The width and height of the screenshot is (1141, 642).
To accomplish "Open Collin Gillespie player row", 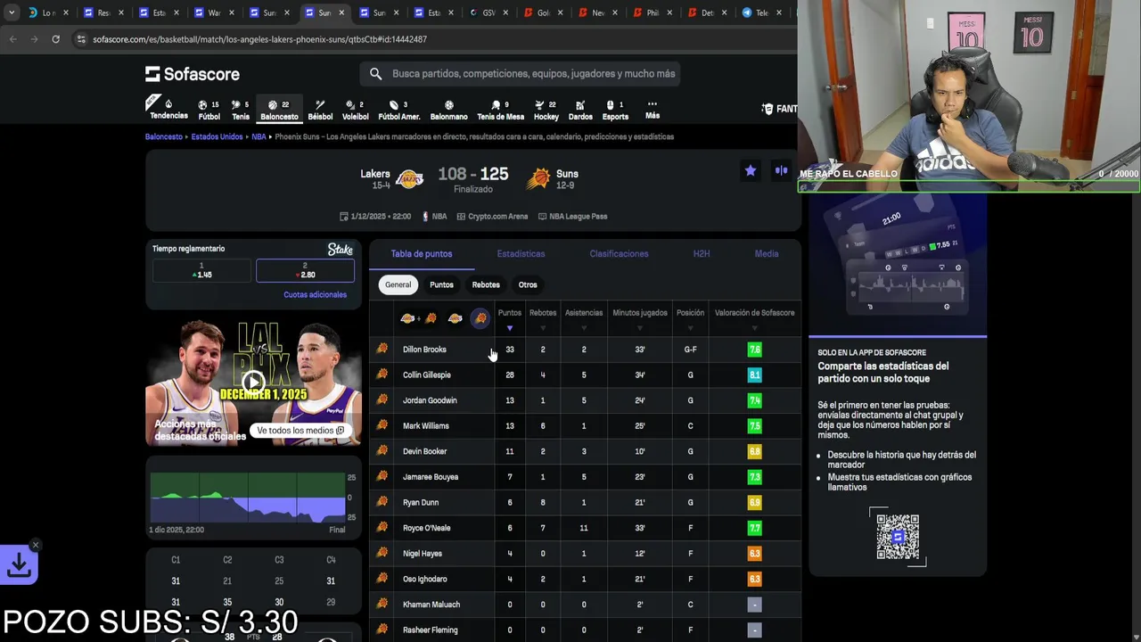I will (x=586, y=374).
